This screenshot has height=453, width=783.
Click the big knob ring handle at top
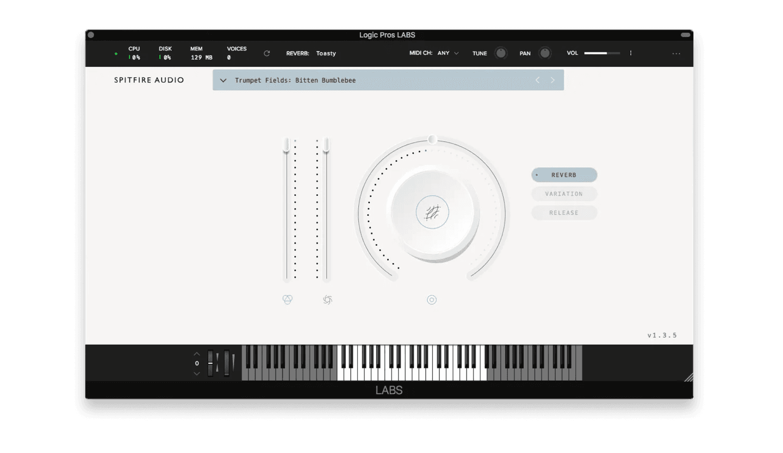[x=432, y=140]
